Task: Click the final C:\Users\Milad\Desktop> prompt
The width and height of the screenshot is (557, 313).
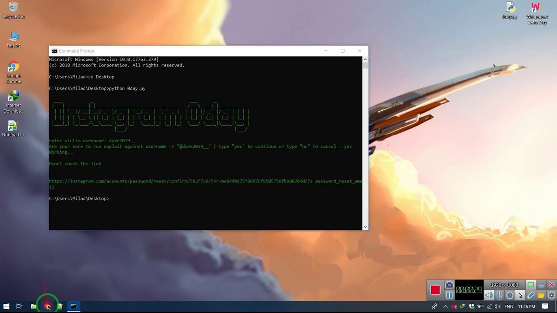Action: coord(79,199)
